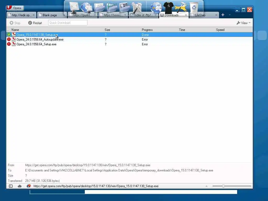Sort downloads by Name column
The image size is (268, 201).
click(x=57, y=30)
